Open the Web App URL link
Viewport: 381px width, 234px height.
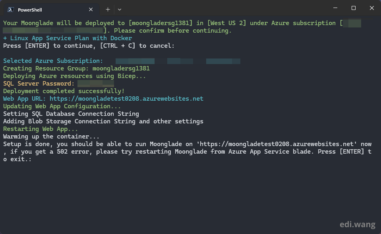coord(126,99)
